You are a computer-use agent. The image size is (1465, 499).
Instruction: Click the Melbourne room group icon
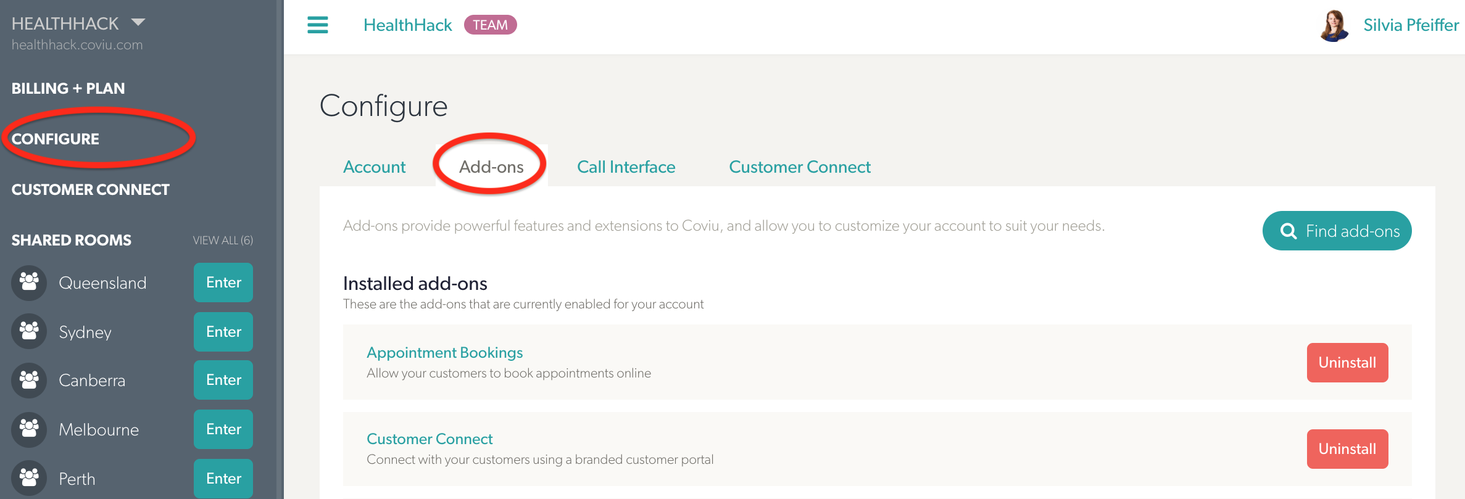pyautogui.click(x=29, y=429)
